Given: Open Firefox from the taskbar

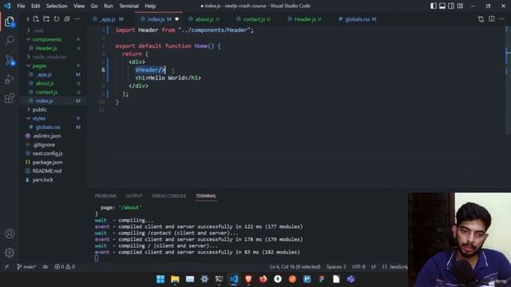Looking at the screenshot, I should 263,279.
